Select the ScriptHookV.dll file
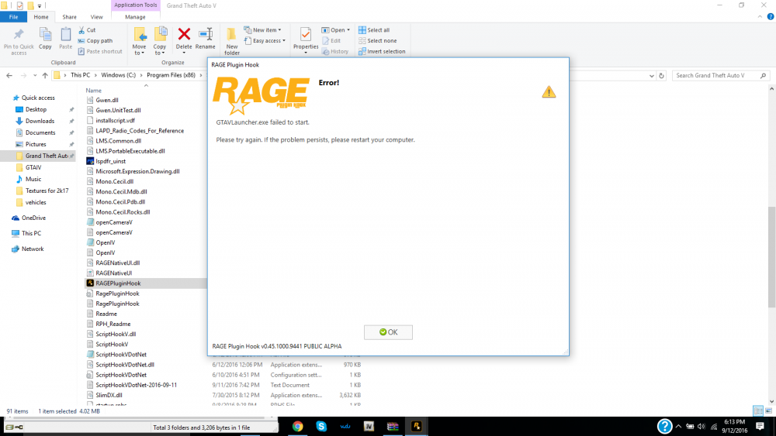Screen dimensions: 776x436 116,335
